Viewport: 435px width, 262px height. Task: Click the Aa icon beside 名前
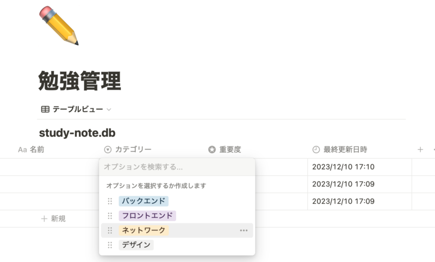22,150
